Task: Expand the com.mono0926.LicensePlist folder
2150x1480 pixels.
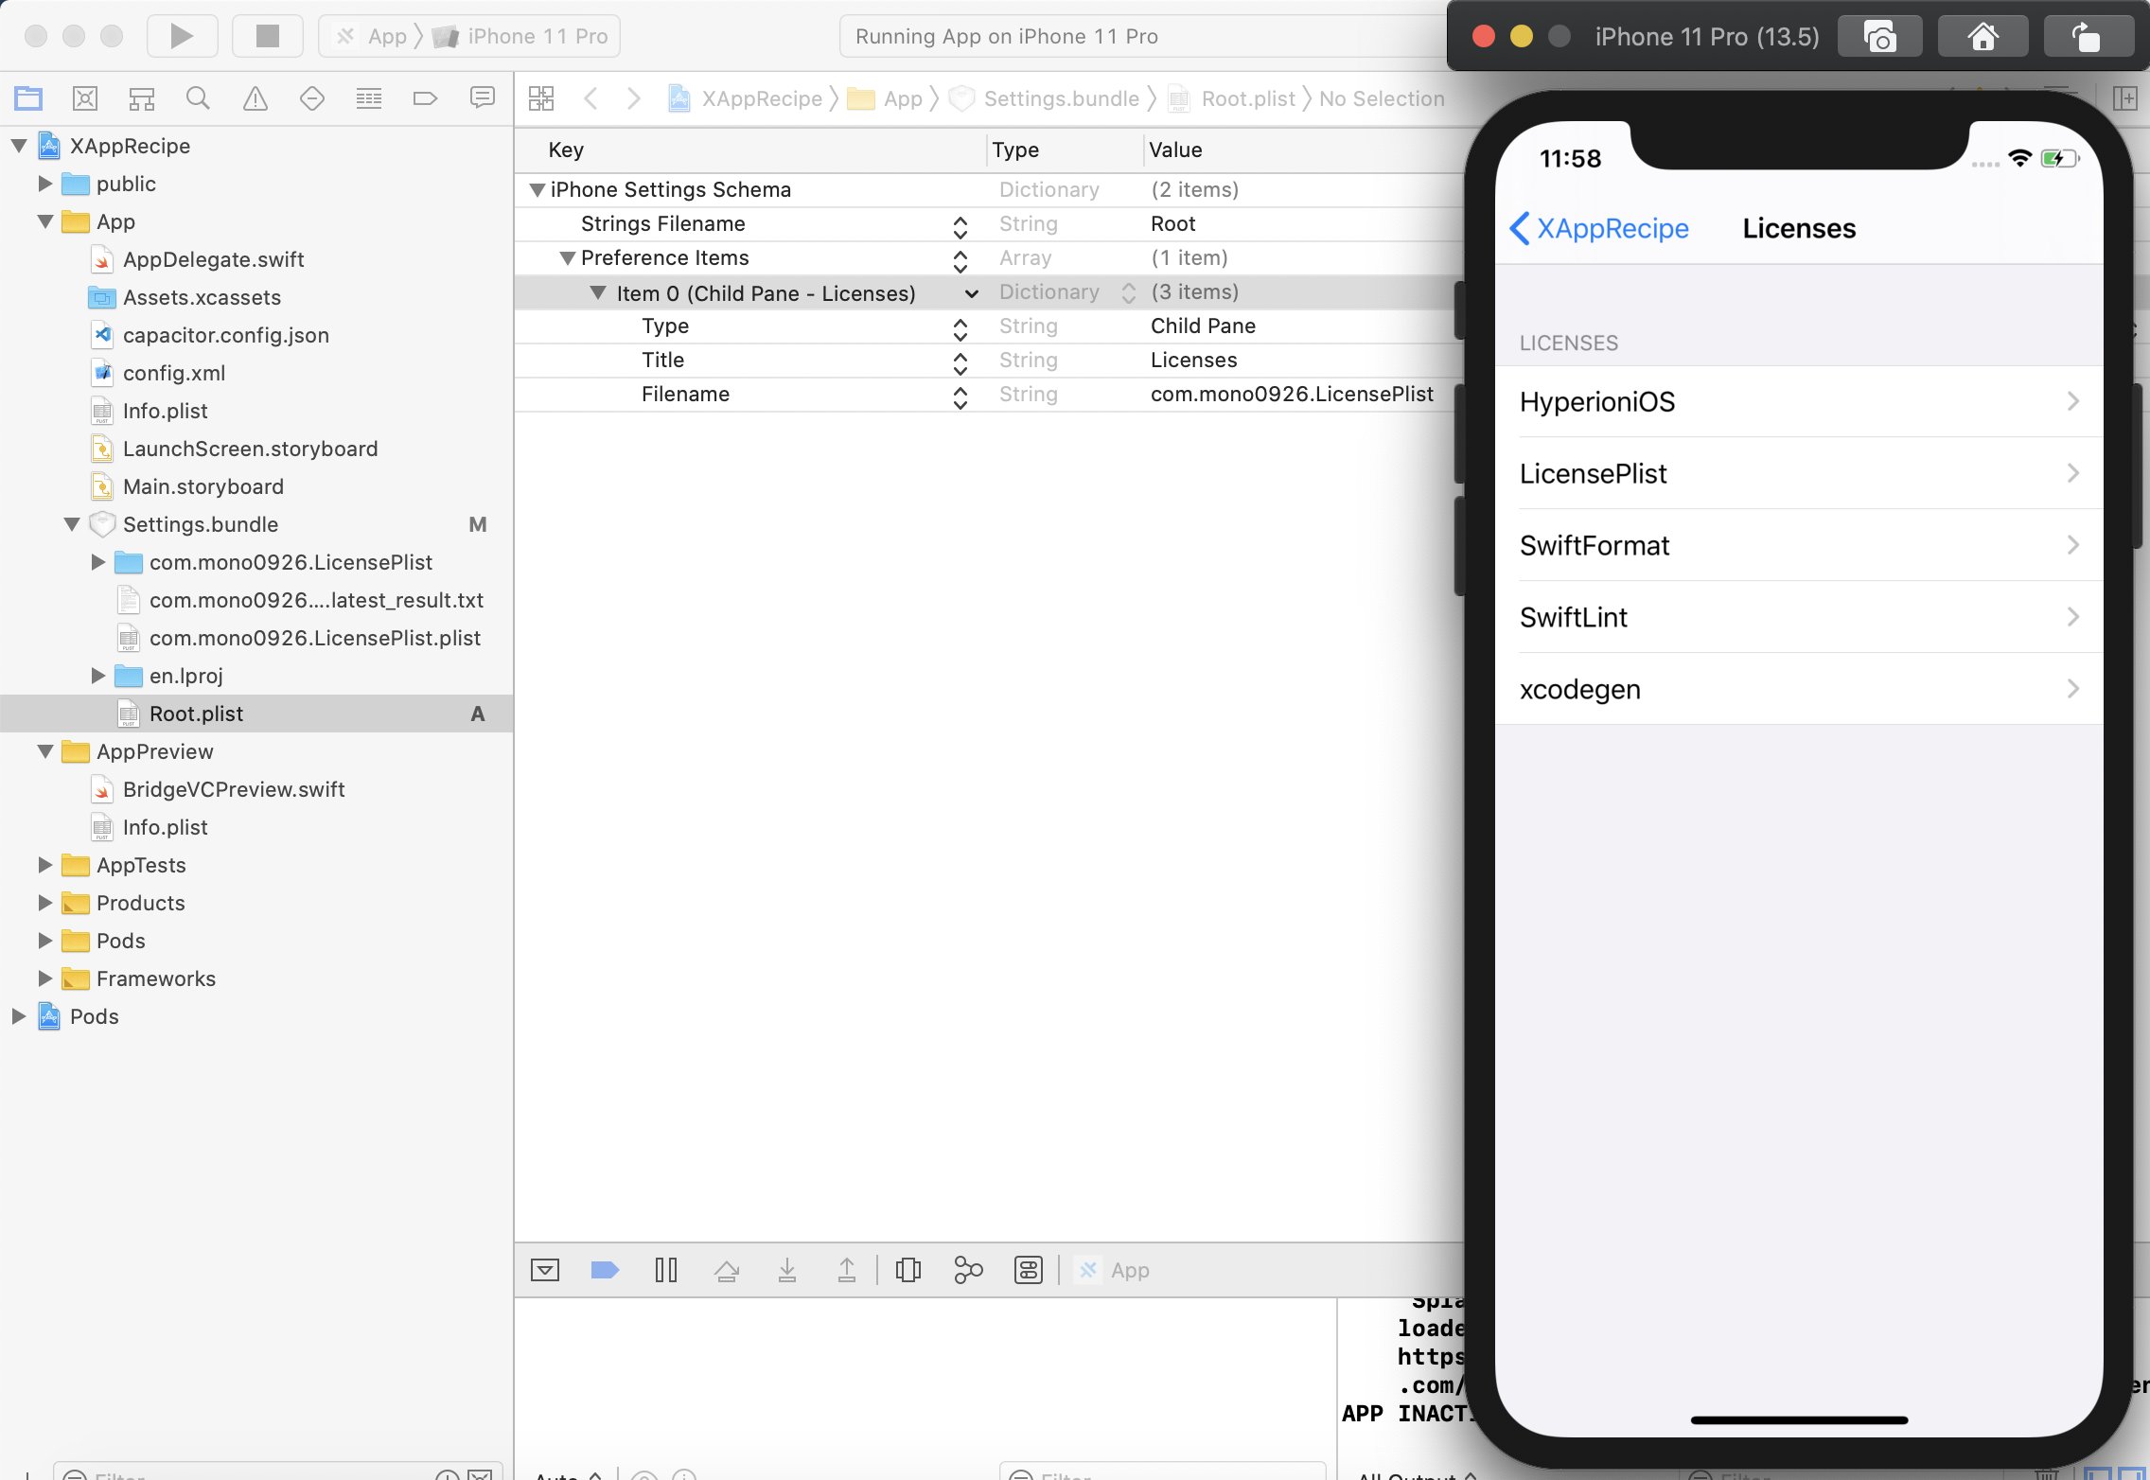Action: (97, 562)
